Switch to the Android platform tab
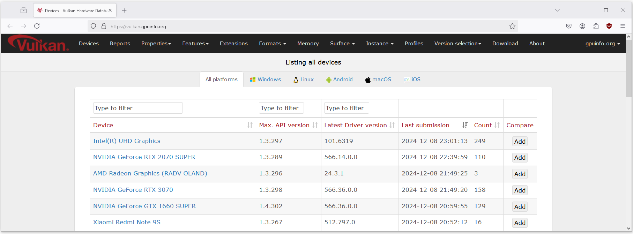This screenshot has width=633, height=234. coord(340,80)
